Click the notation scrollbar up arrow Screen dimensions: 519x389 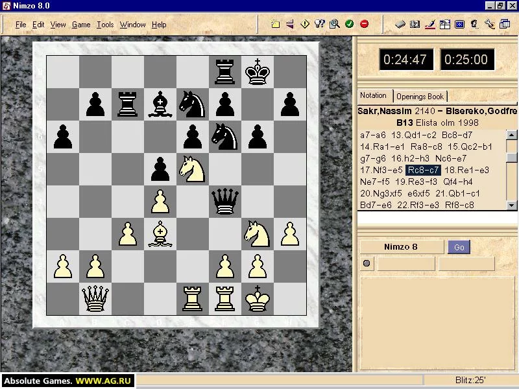[x=512, y=135]
